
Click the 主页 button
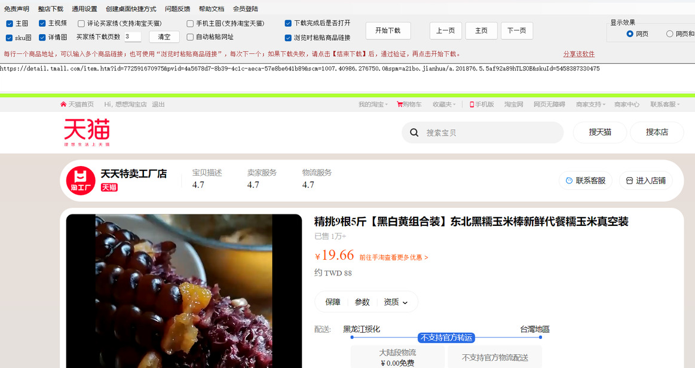click(x=481, y=30)
